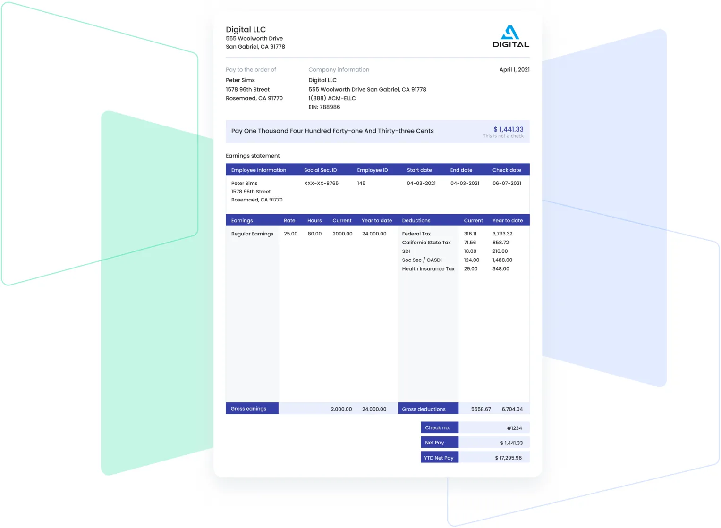Click the 'Start date' column header
This screenshot has height=528, width=721.
coord(419,170)
